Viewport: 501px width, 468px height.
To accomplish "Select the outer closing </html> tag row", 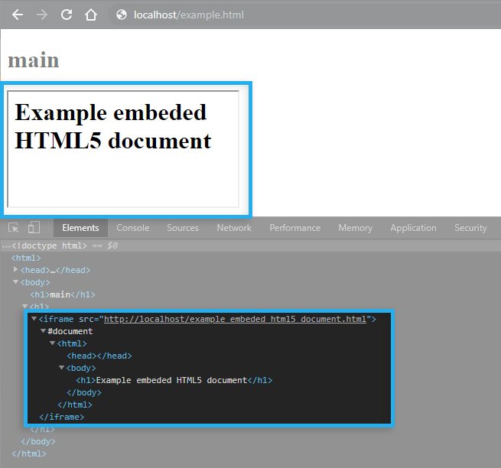I will coord(29,453).
